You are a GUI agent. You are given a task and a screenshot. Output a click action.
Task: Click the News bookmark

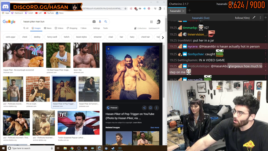coord(59,13)
